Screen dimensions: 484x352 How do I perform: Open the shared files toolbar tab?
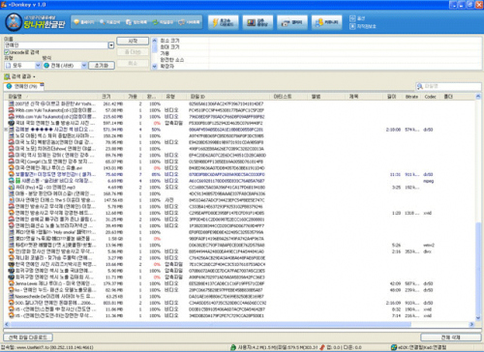coord(163,22)
